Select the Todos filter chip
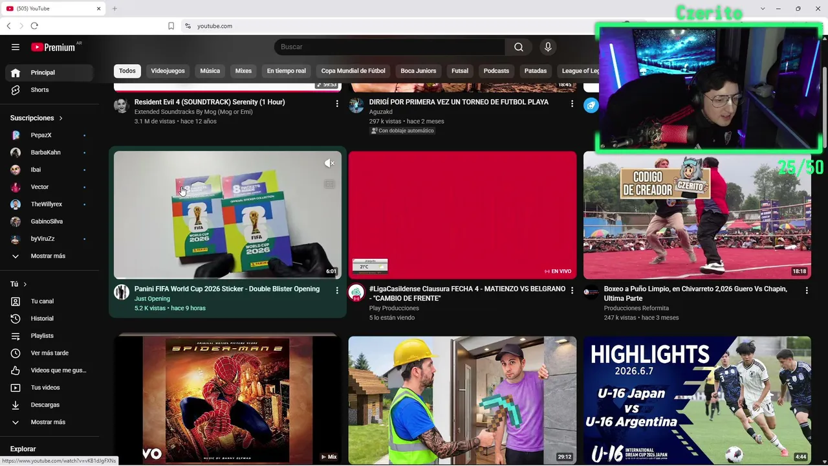This screenshot has height=466, width=828. tap(127, 71)
